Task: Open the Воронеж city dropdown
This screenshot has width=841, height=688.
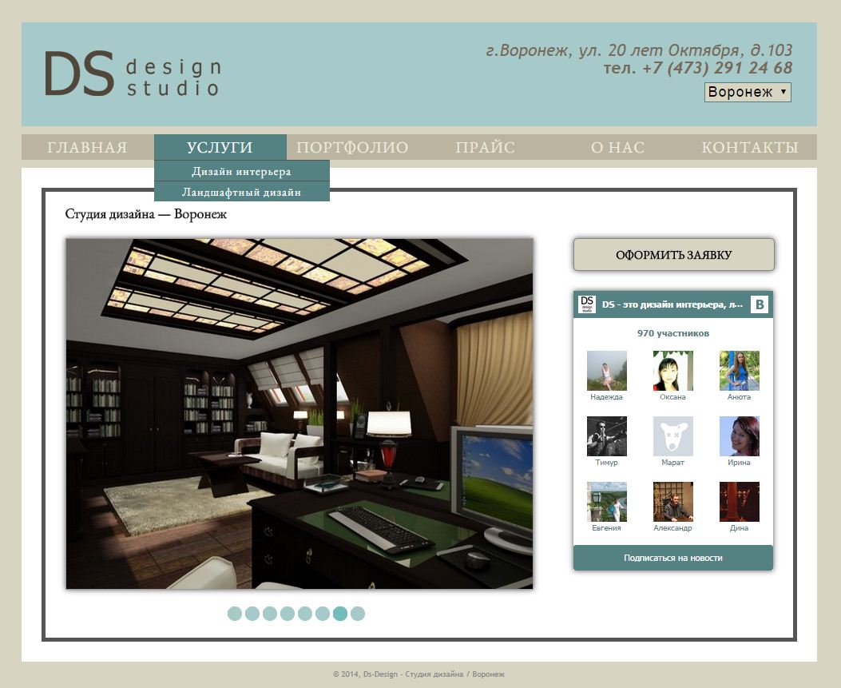Action: coord(748,92)
